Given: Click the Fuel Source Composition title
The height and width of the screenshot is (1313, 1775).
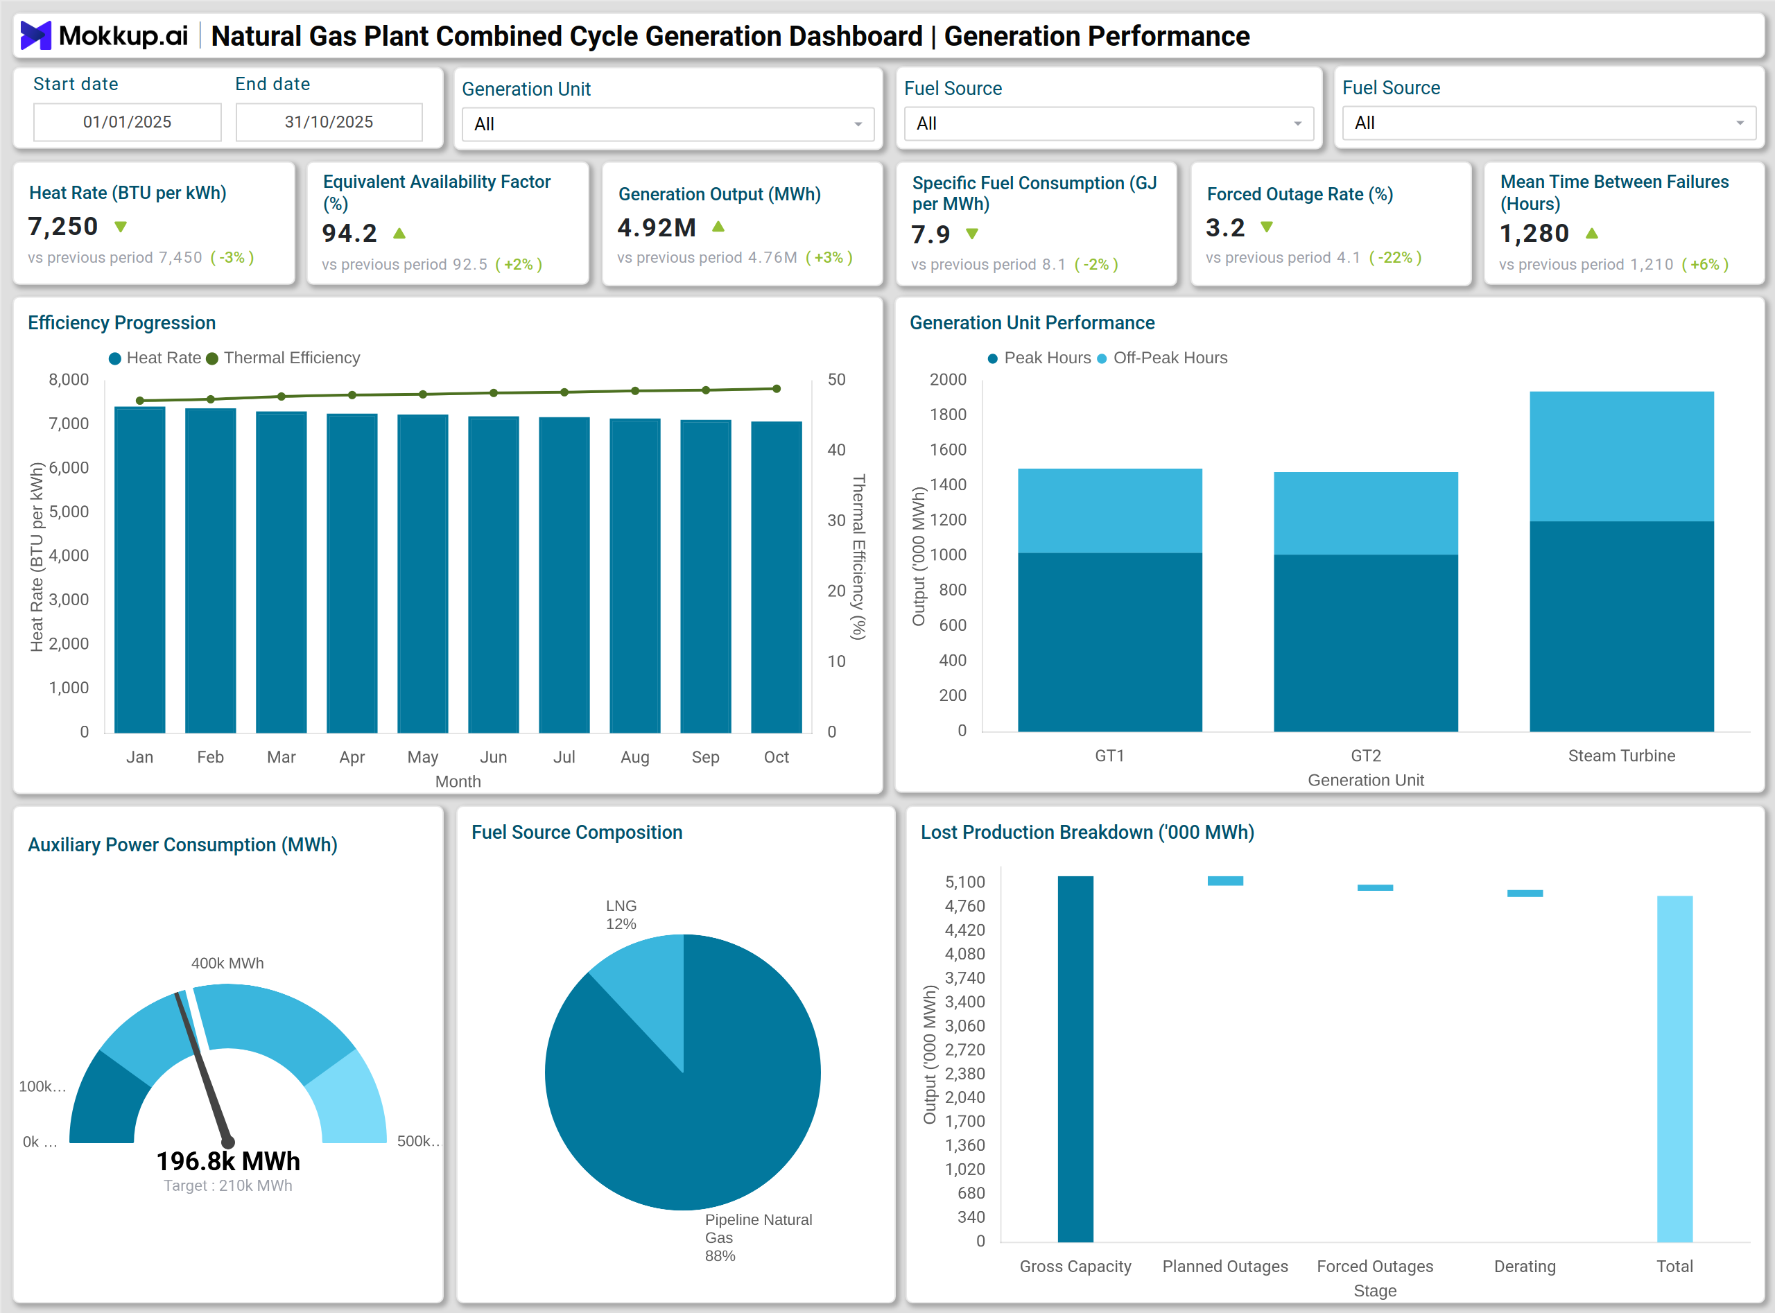Looking at the screenshot, I should click(x=577, y=832).
